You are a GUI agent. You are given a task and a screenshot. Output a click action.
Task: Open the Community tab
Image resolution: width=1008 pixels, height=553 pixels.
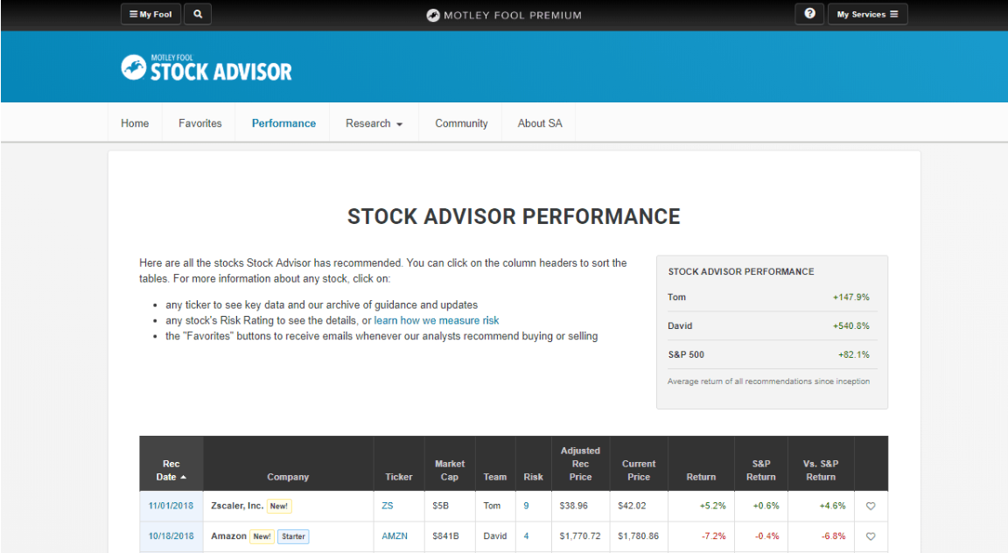point(461,122)
